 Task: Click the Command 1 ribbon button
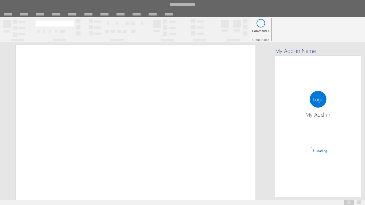point(261,26)
